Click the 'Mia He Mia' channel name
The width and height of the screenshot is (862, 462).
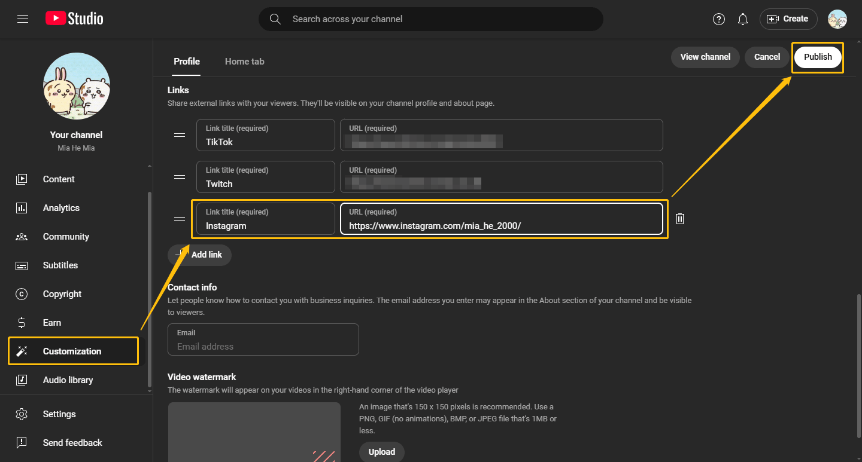[77, 148]
